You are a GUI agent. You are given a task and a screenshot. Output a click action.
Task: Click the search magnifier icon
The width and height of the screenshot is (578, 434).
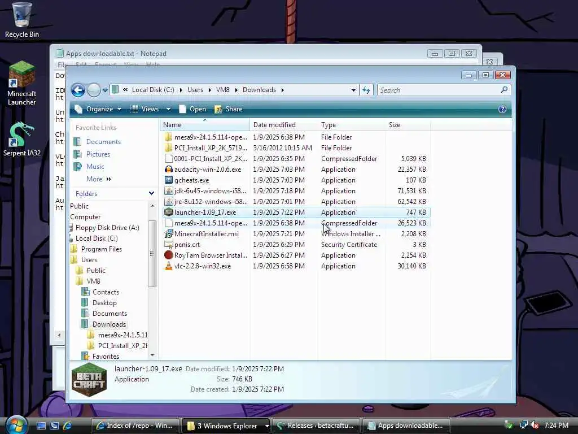[x=504, y=90]
